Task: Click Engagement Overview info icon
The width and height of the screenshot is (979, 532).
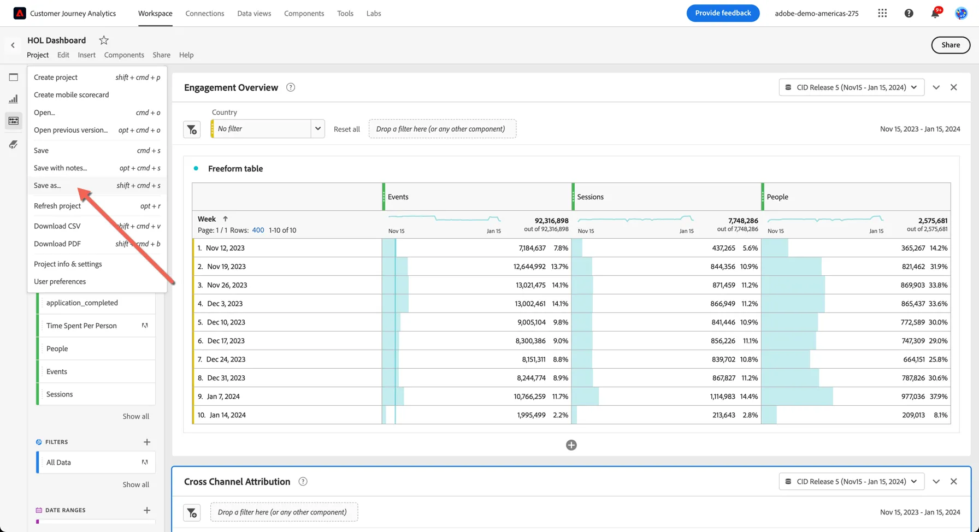Action: pos(291,87)
